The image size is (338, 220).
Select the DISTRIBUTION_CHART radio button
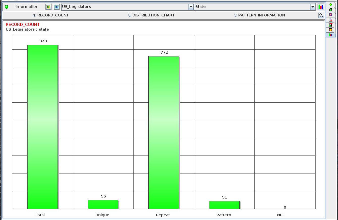130,15
